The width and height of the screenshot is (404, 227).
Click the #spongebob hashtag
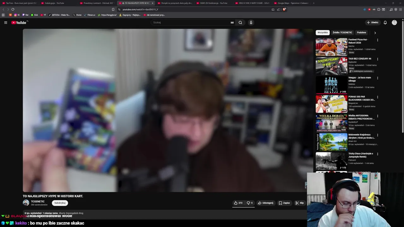point(72,213)
